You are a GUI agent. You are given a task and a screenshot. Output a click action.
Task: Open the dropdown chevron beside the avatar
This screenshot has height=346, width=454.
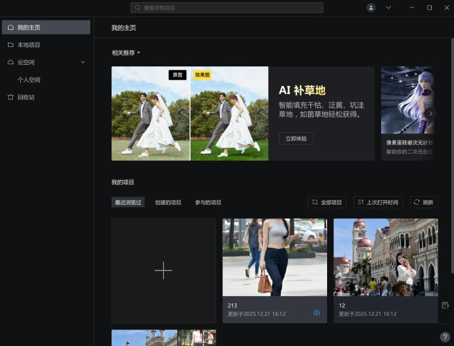pos(388,7)
